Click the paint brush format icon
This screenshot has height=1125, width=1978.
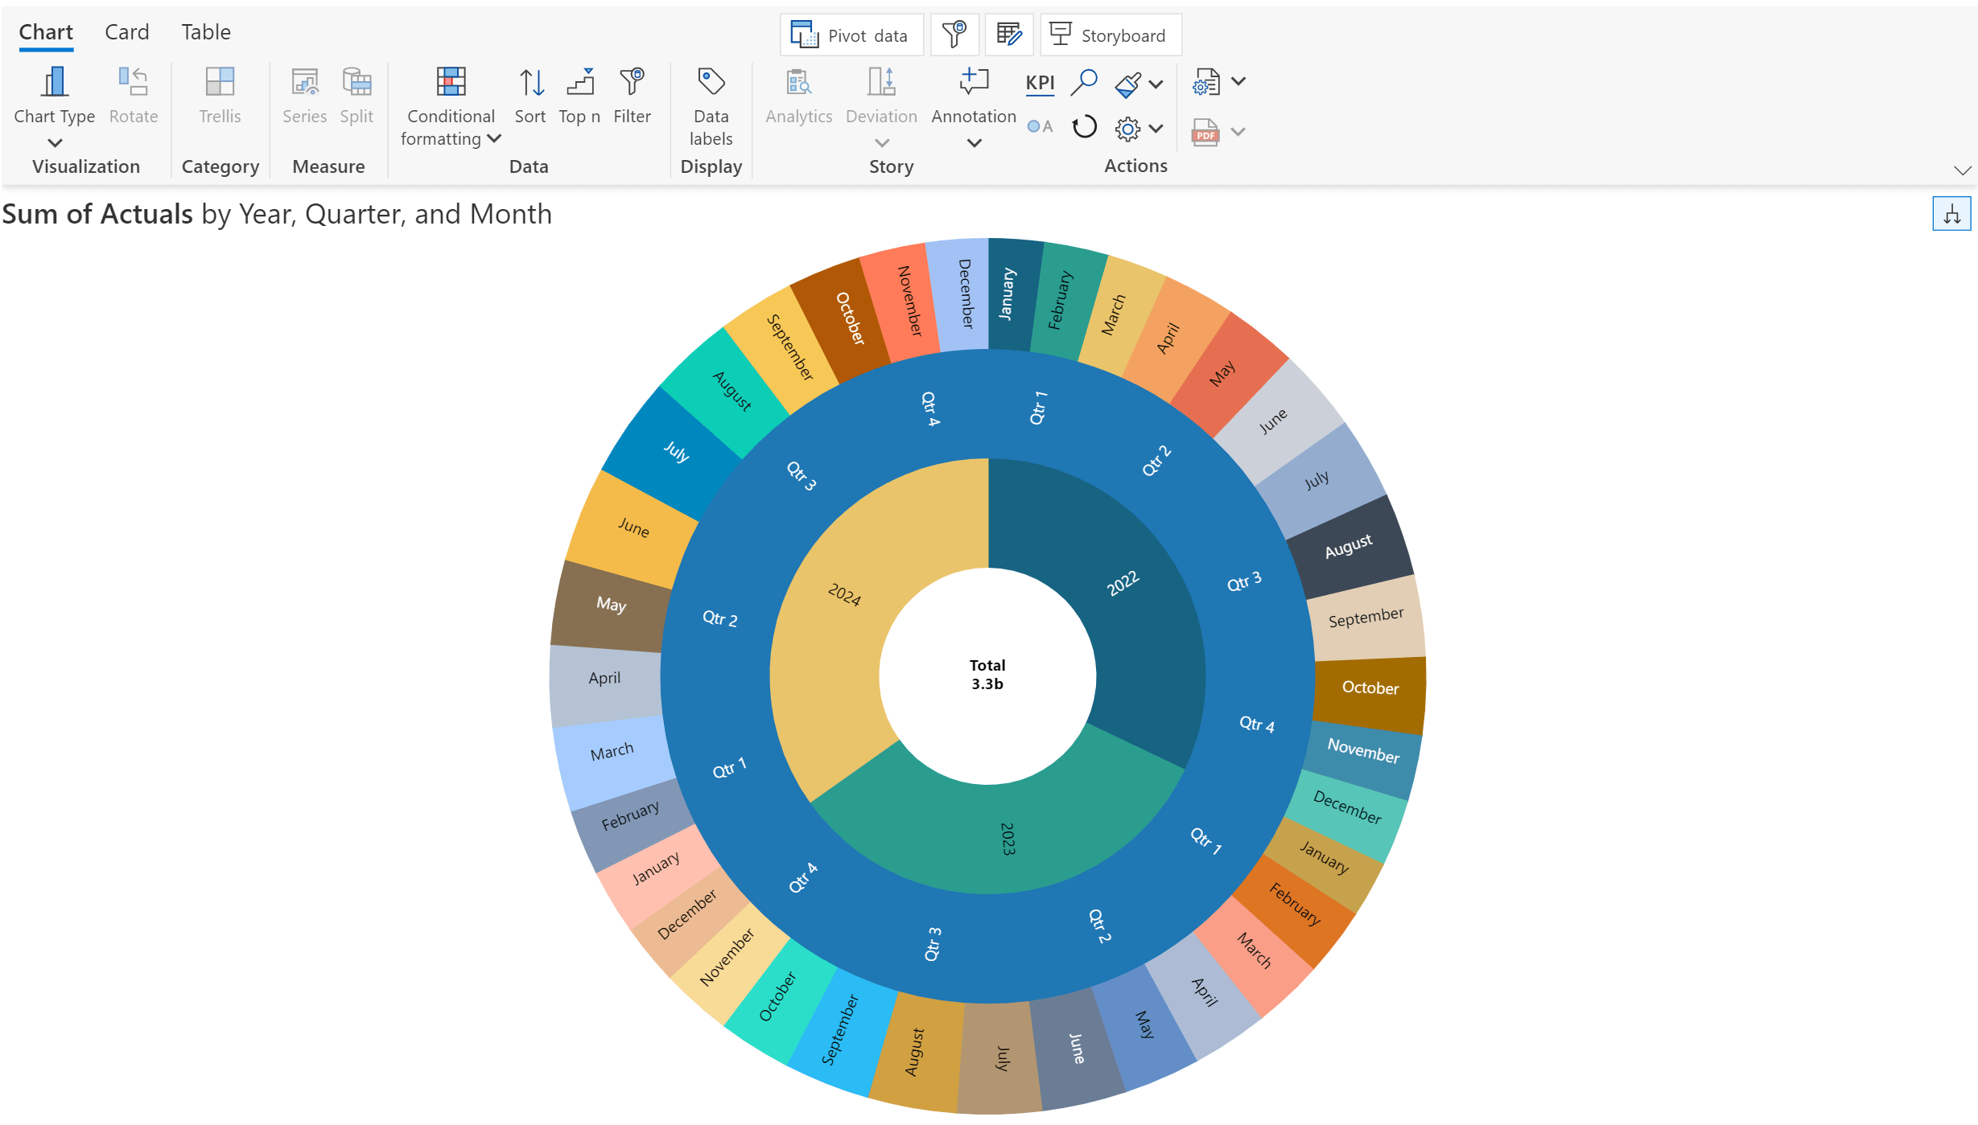click(x=1127, y=84)
